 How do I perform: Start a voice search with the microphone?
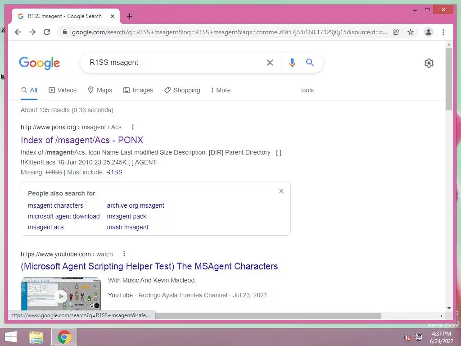(x=292, y=62)
